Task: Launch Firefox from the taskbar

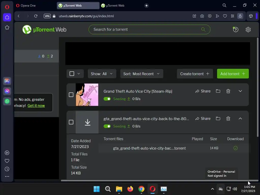Action: (x=130, y=189)
